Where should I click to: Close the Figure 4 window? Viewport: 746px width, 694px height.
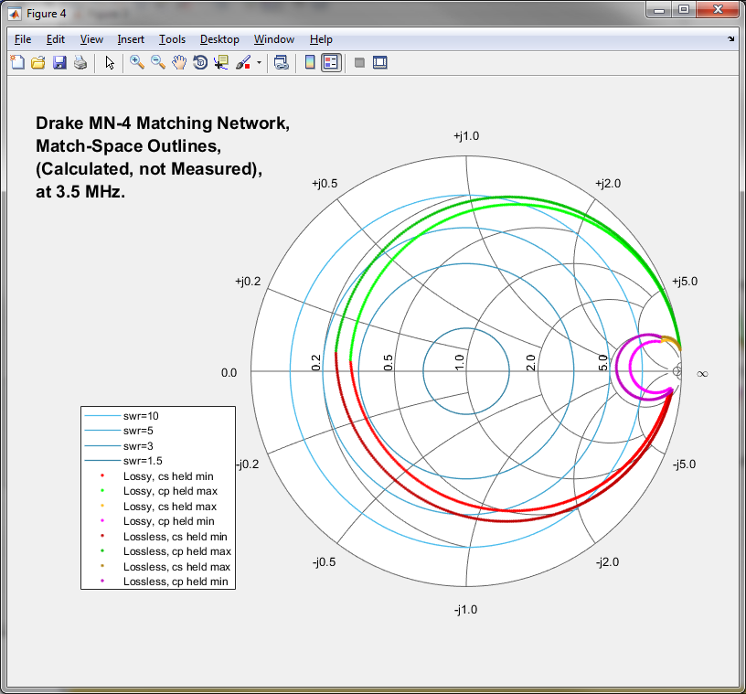(718, 10)
